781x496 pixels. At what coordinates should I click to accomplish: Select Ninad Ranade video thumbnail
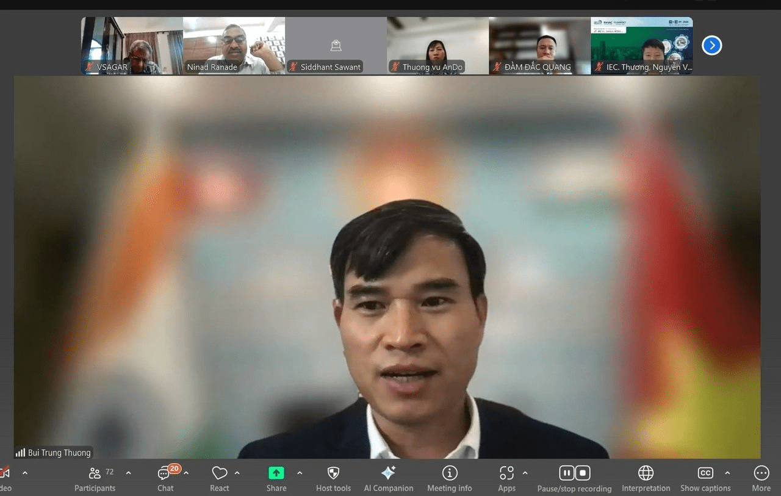coord(234,46)
